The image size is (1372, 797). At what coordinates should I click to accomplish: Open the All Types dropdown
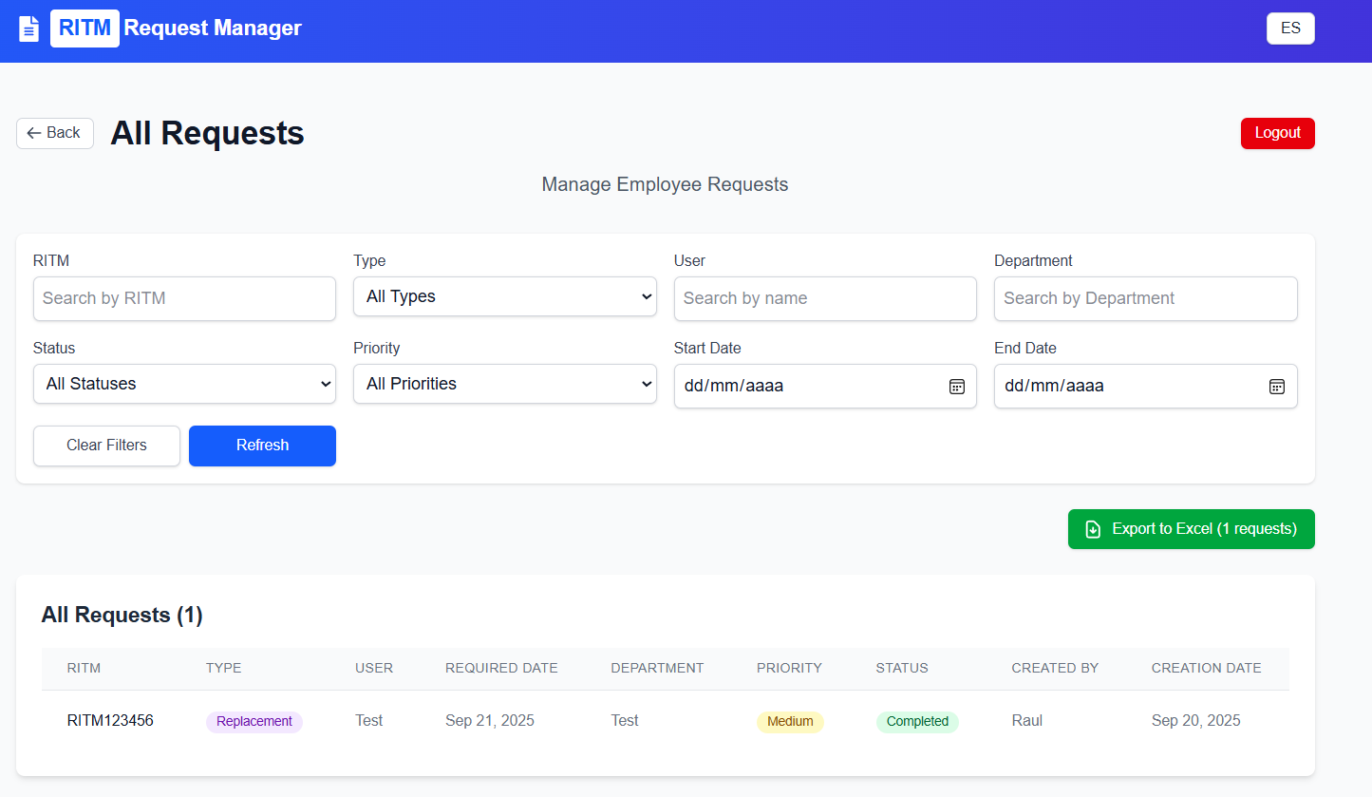[504, 296]
